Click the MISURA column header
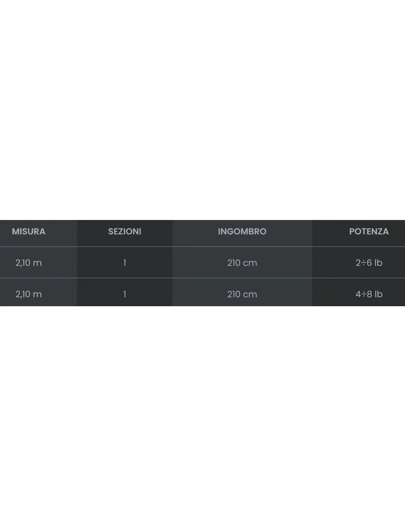 29,231
